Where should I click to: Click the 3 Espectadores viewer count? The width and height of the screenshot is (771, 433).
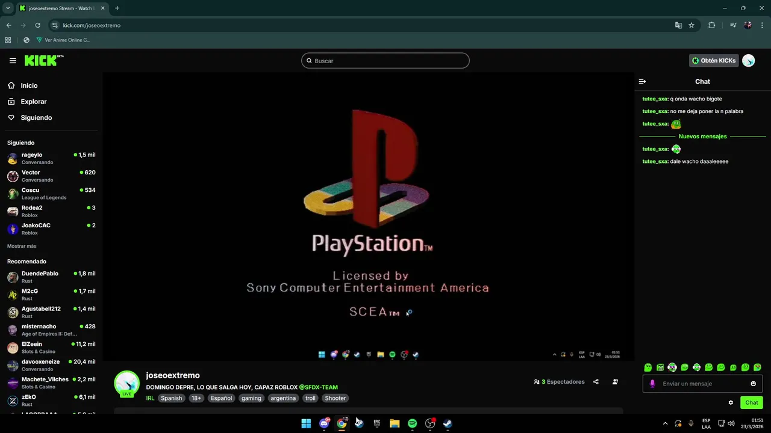[x=559, y=382]
